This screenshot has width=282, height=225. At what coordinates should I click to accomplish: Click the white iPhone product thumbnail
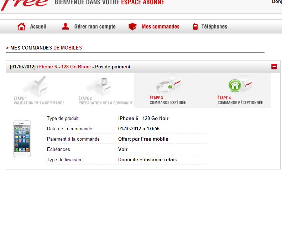22,139
